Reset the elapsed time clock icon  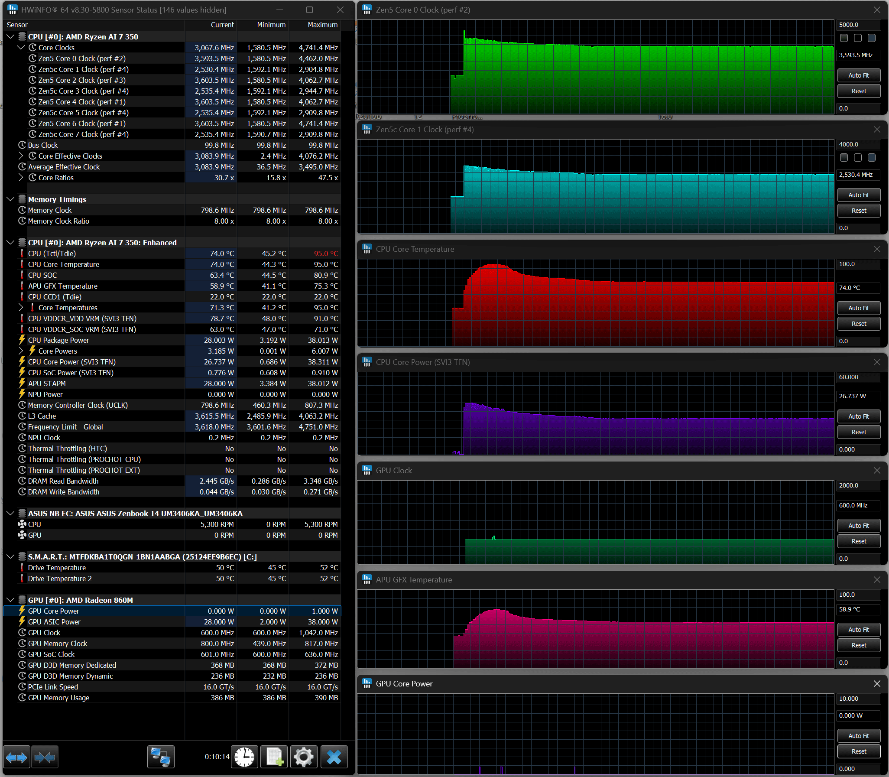click(244, 757)
